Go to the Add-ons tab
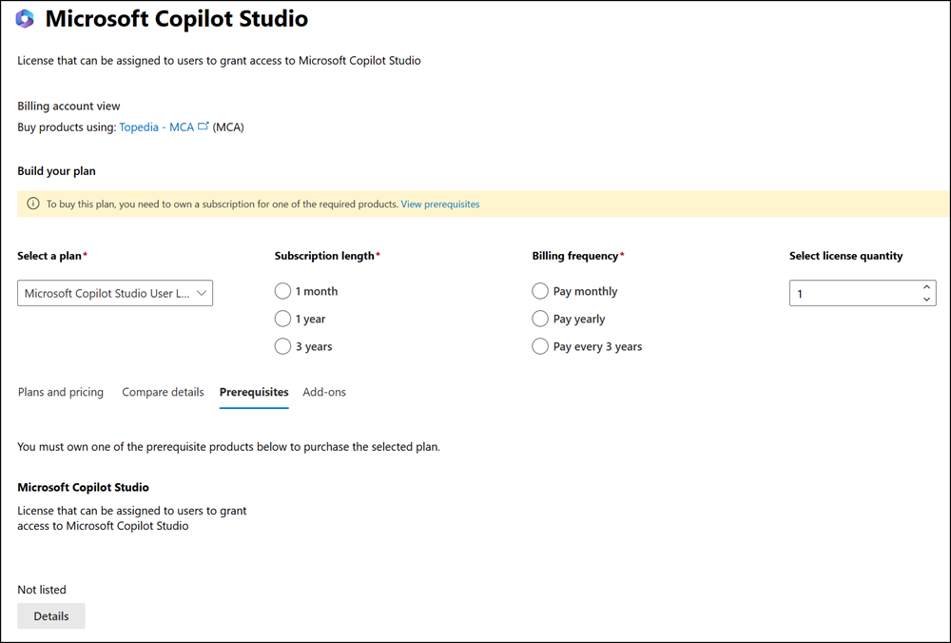 pyautogui.click(x=324, y=392)
